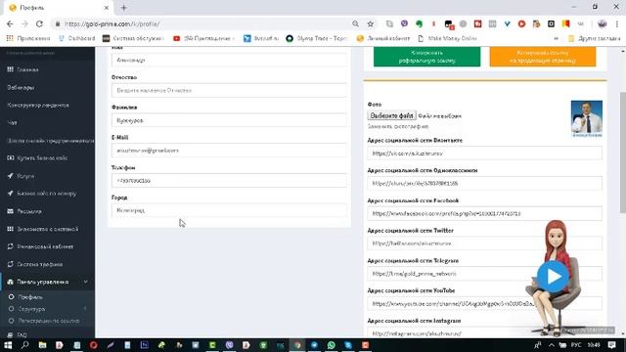
Task: Click the zoom magnifier icon in address bar
Action: [x=355, y=23]
